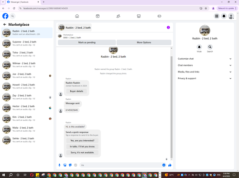
Task: Click the browser address bar
Action: (x=110, y=8)
